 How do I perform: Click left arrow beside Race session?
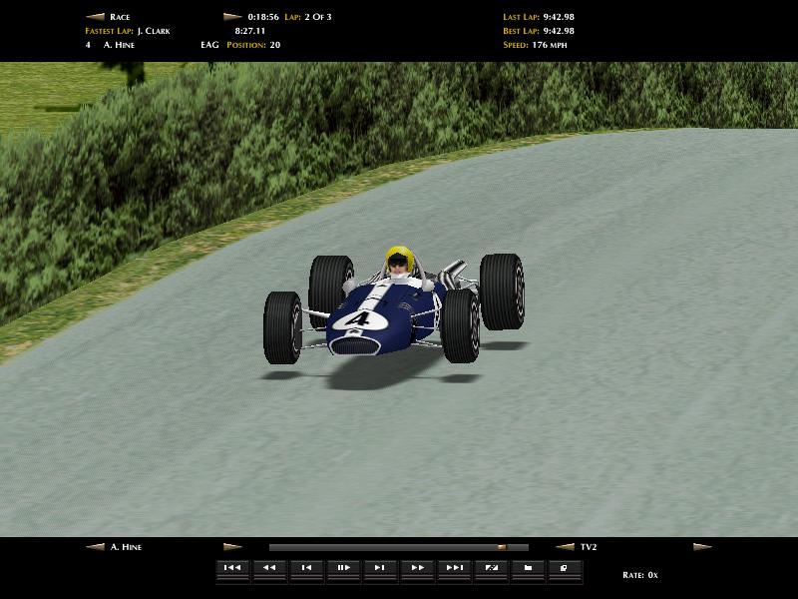95,17
